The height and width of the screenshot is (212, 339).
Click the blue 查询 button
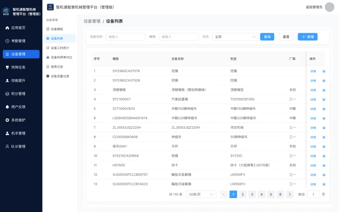[267, 37]
